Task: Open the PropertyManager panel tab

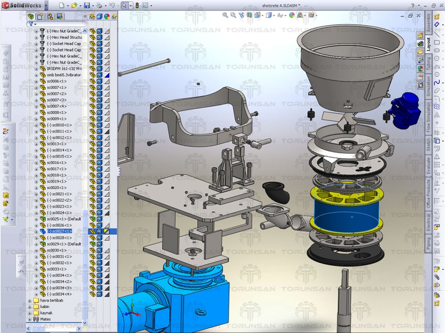Action: [40, 16]
